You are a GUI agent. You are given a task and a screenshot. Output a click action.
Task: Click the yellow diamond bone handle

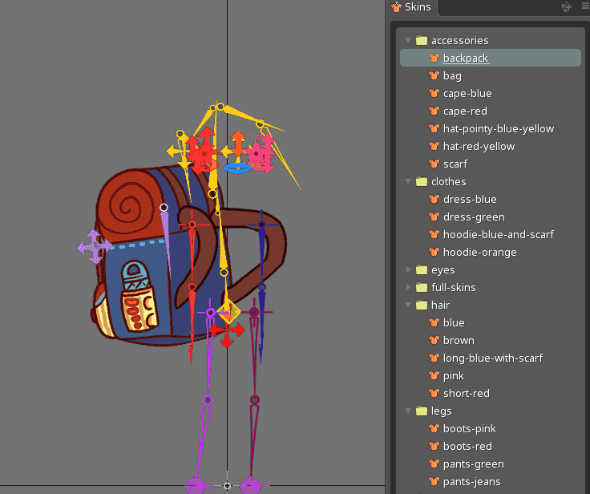[x=228, y=310]
